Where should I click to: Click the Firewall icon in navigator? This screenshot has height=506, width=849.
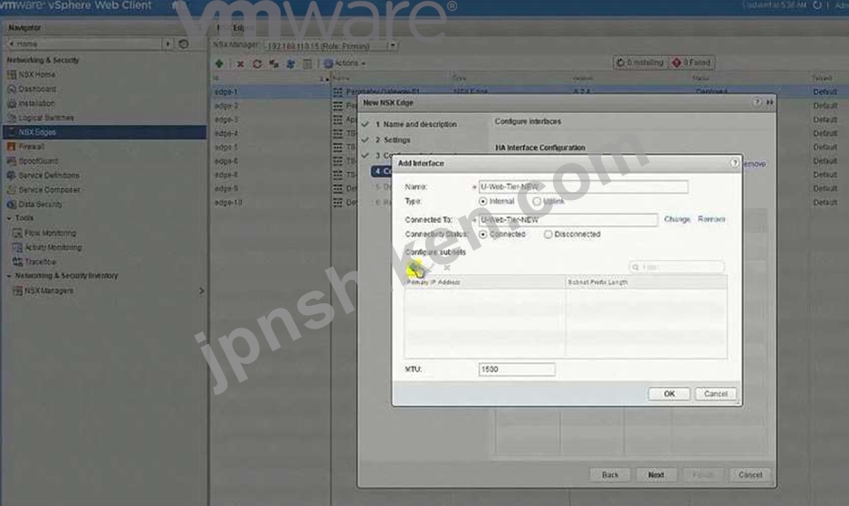pyautogui.click(x=12, y=147)
